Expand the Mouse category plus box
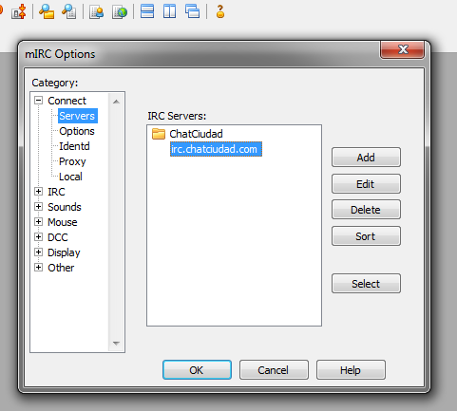The height and width of the screenshot is (411, 457). coord(38,222)
